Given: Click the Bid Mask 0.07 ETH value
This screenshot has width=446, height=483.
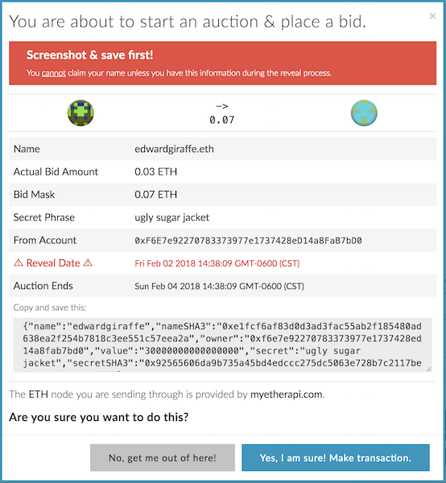Looking at the screenshot, I should (x=156, y=194).
